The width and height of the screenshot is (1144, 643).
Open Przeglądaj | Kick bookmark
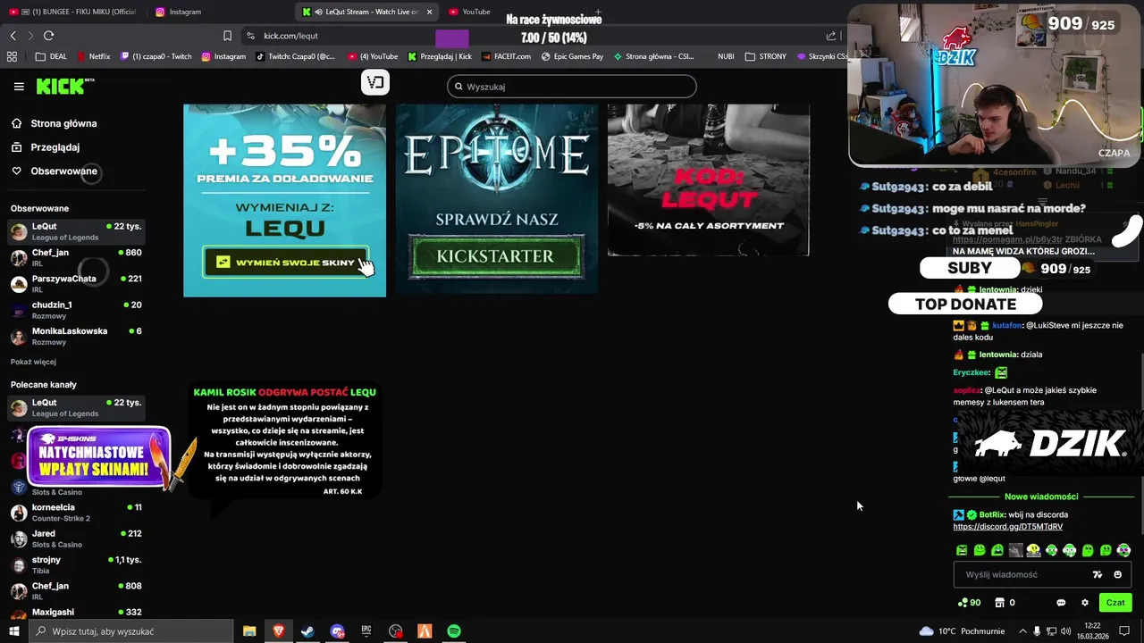pyautogui.click(x=440, y=56)
